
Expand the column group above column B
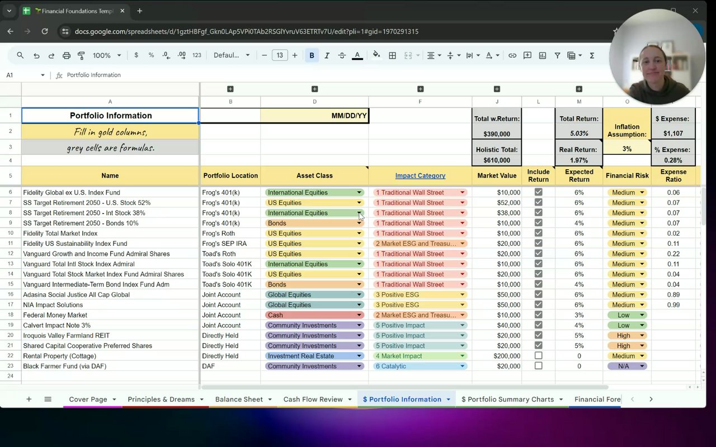pyautogui.click(x=230, y=89)
